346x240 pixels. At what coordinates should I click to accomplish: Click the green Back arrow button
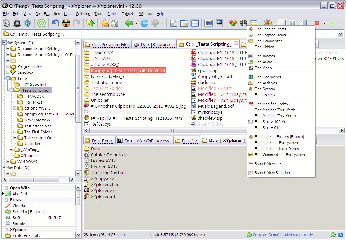click(129, 23)
